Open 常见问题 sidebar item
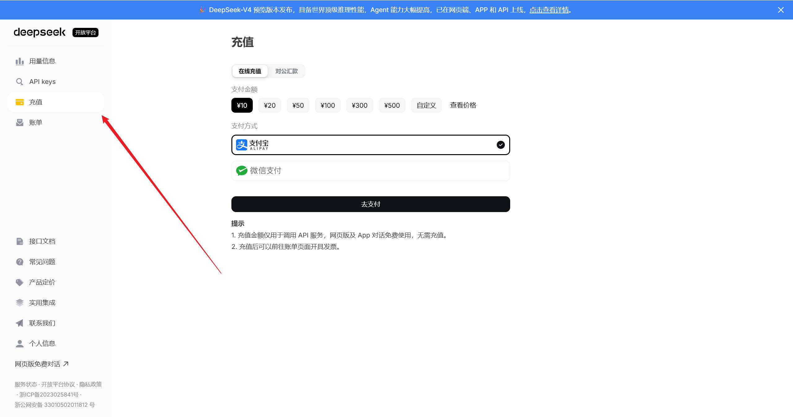 (x=56, y=262)
